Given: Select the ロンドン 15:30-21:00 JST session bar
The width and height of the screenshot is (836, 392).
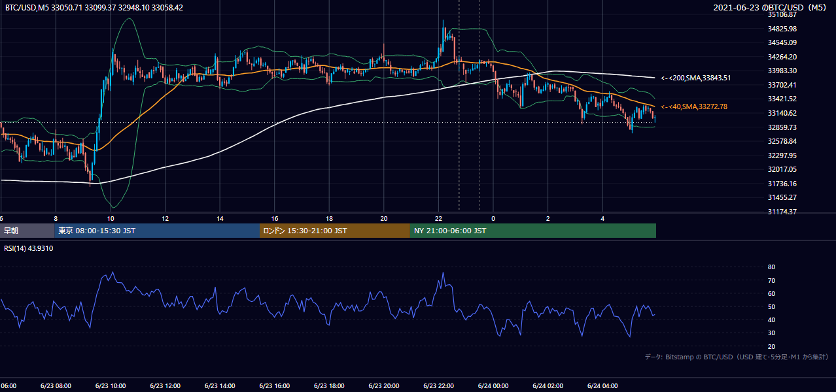Looking at the screenshot, I should click(335, 231).
